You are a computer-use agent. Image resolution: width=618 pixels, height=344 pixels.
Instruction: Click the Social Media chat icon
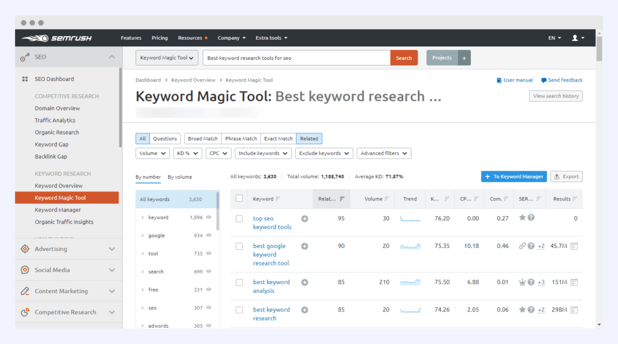pos(25,270)
